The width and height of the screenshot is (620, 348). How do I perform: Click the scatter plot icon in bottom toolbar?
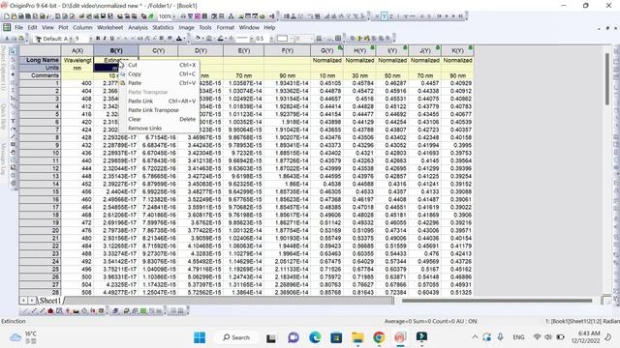[x=34, y=311]
